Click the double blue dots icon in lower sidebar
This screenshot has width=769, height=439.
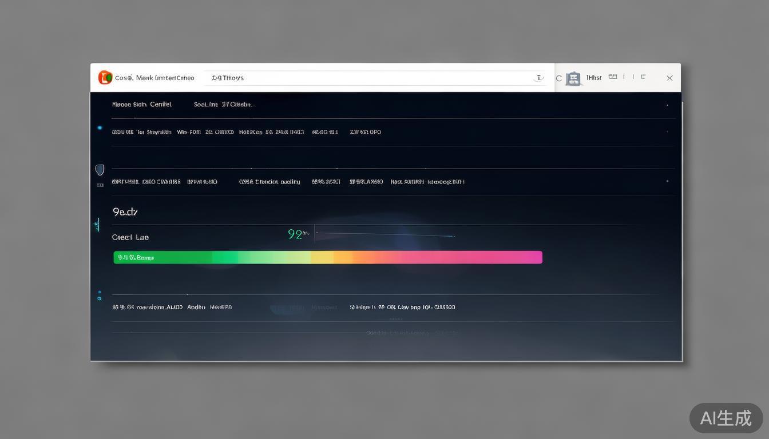coord(100,296)
